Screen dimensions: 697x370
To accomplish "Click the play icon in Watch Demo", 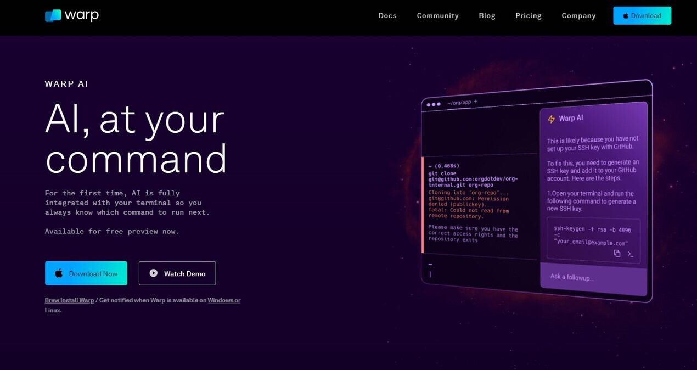I will click(x=154, y=273).
